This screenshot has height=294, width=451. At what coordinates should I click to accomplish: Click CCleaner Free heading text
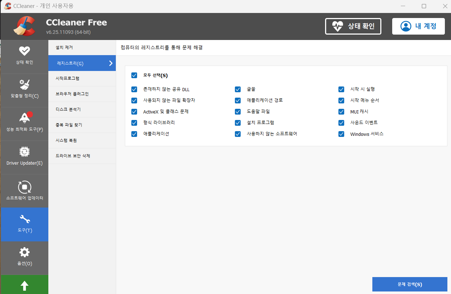click(x=76, y=22)
